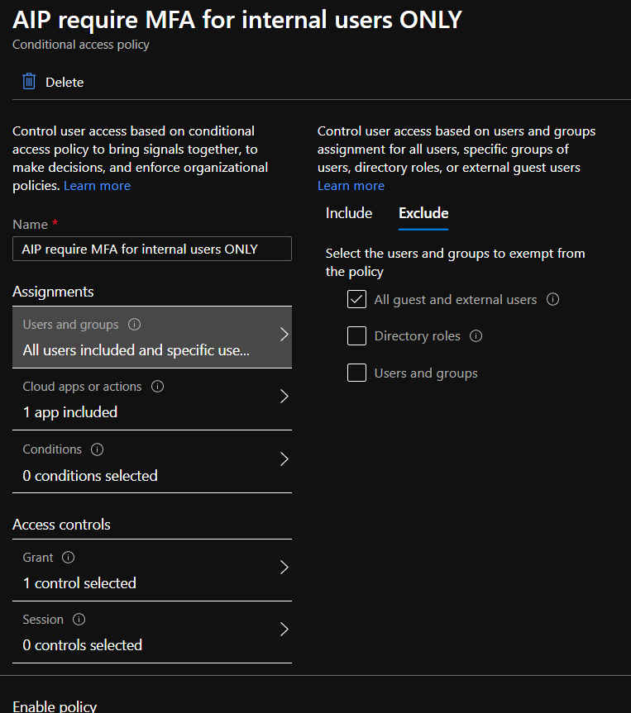Click info icon next to Users and groups
The height and width of the screenshot is (713, 631).
134,325
